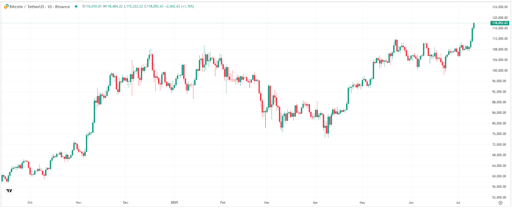Click the Jul label on time axis

pos(458,202)
